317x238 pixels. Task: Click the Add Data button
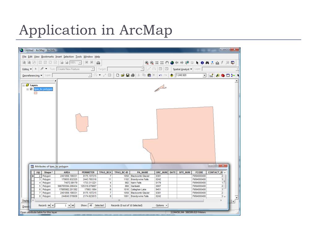pyautogui.click(x=172, y=75)
